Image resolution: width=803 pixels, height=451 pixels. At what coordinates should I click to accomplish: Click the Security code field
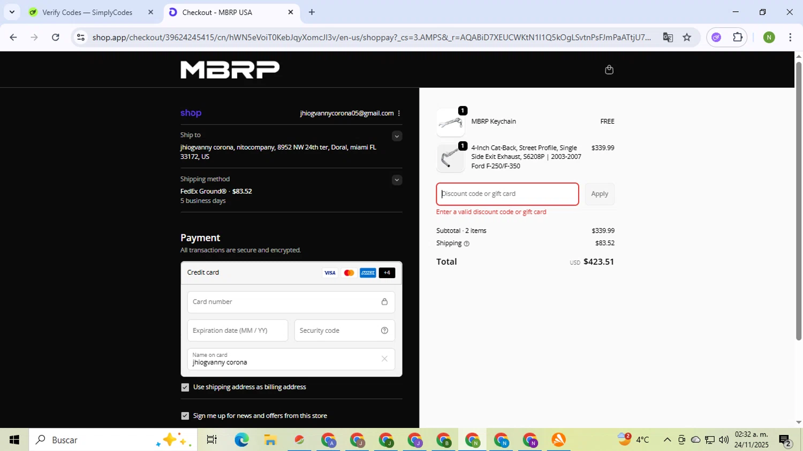[345, 331]
